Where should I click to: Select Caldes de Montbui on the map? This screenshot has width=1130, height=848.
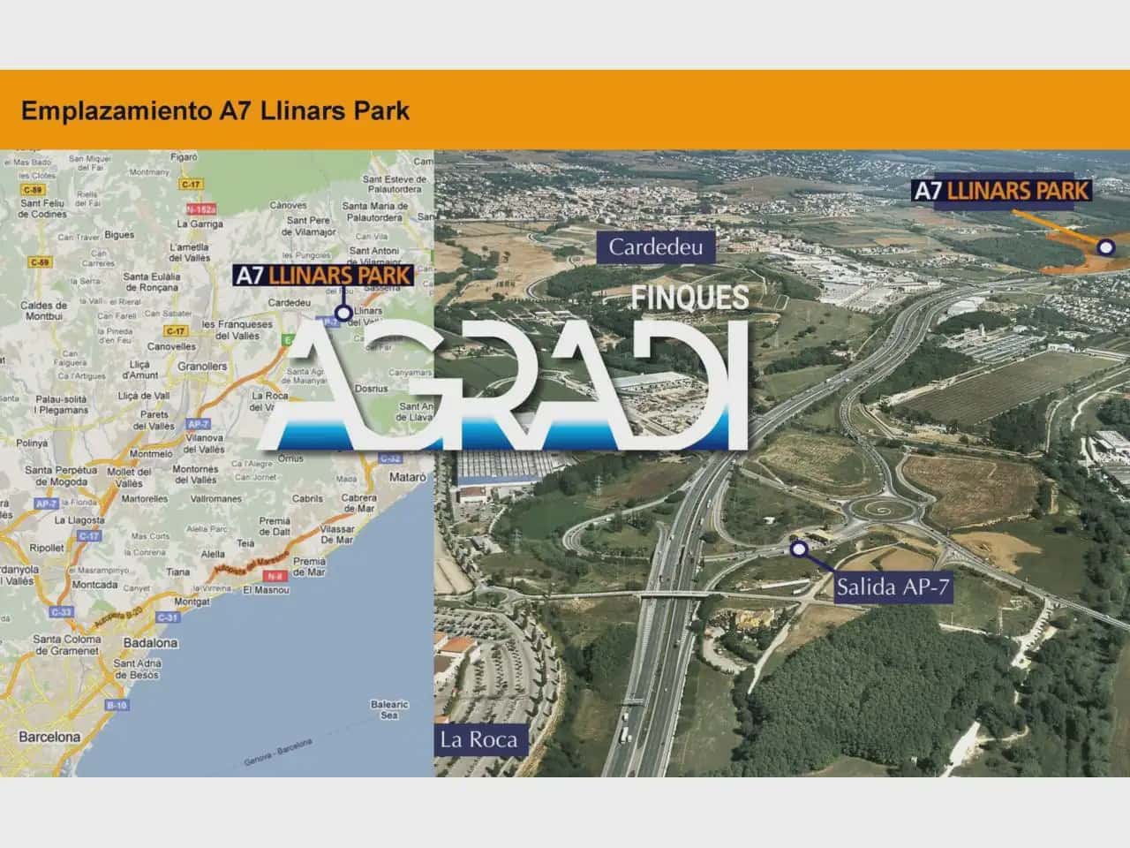tap(44, 310)
